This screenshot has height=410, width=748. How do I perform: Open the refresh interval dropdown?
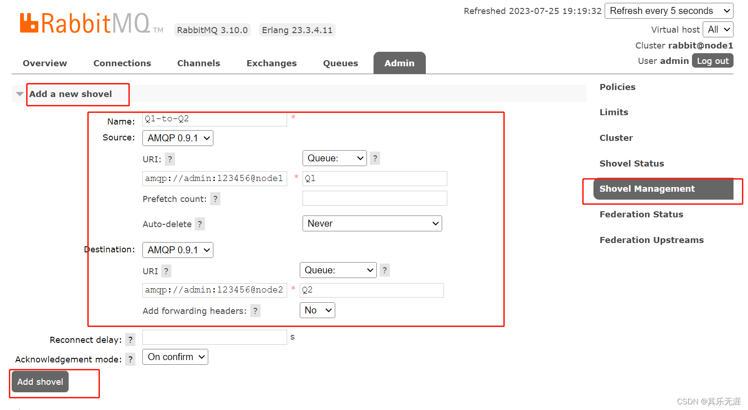pos(669,11)
